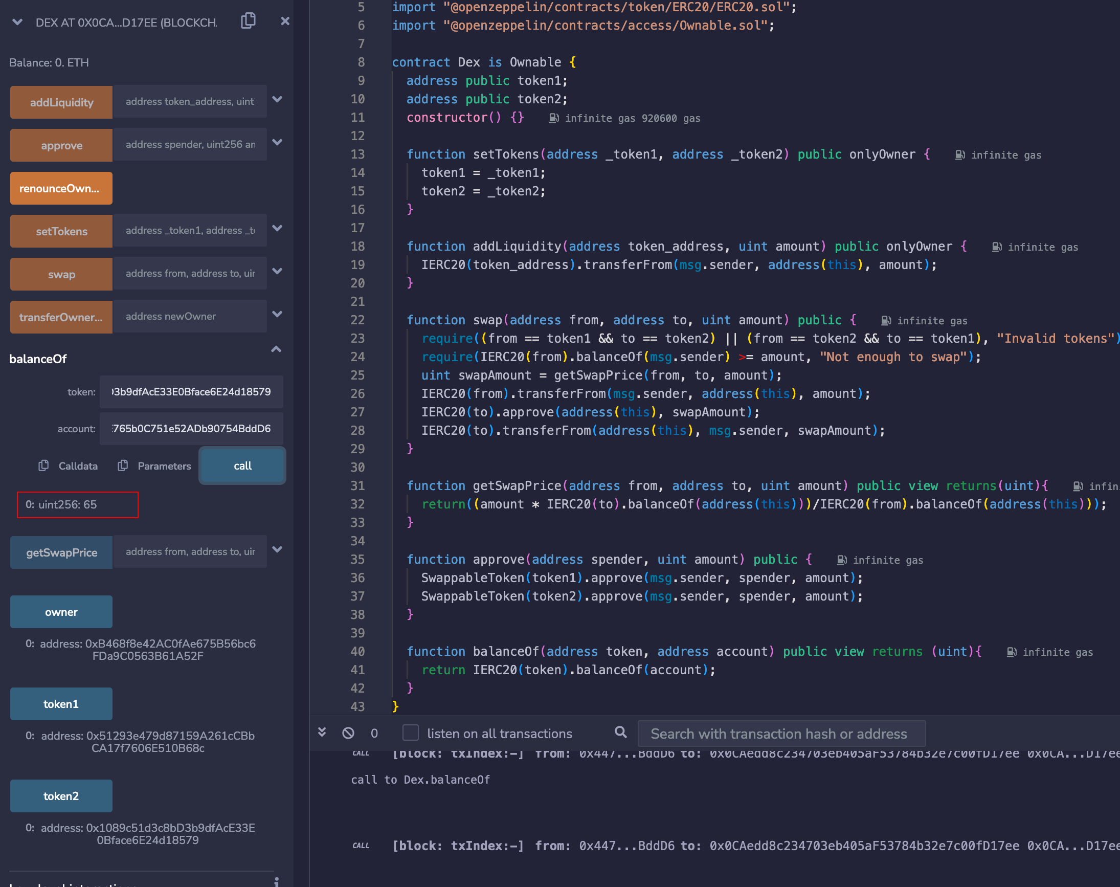Screen dimensions: 1120x887
Task: Focus the transaction hash search field
Action: [x=781, y=734]
